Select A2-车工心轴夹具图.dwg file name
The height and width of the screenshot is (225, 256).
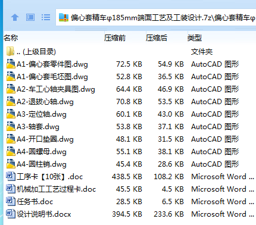(56, 89)
